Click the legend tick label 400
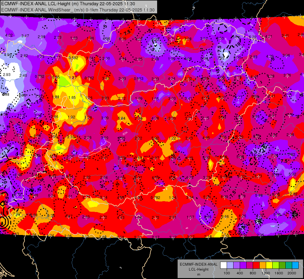Image resolution: width=304 pixels, height=279 pixels. coord(240,273)
